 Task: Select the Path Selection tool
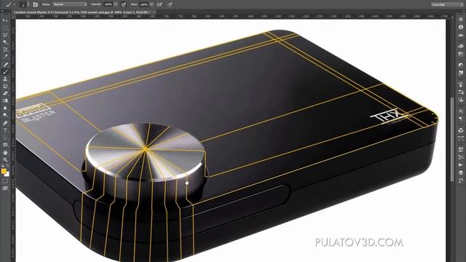[x=5, y=138]
